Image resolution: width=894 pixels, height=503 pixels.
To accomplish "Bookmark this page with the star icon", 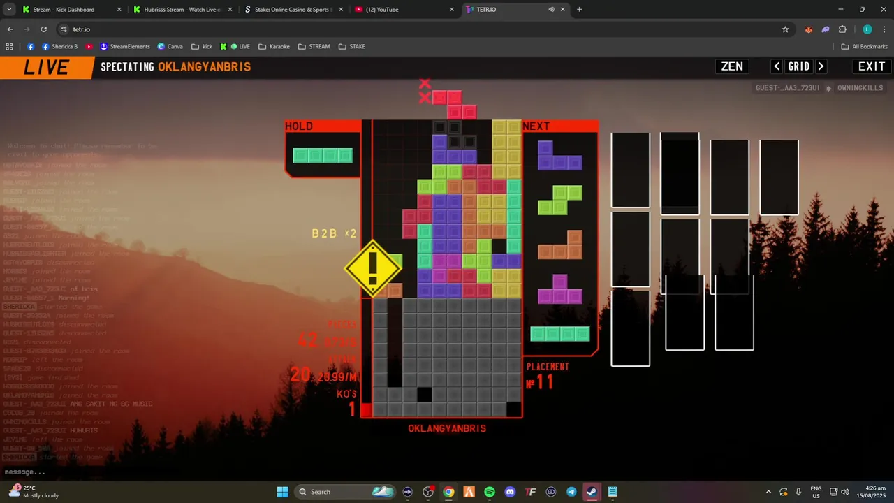I will [x=785, y=29].
